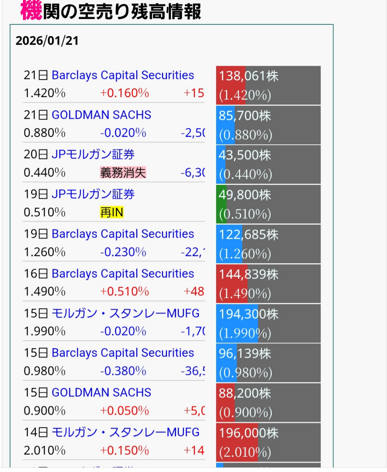Open the 21日 Barclays Capital Securities link

click(123, 75)
